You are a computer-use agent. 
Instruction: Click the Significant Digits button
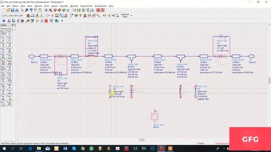coord(125,16)
